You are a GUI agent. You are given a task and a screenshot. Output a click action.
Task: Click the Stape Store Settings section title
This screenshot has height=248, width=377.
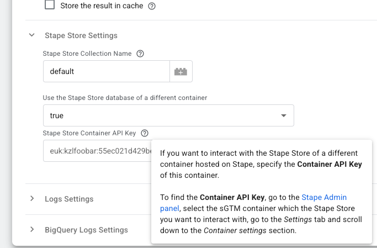pos(81,35)
